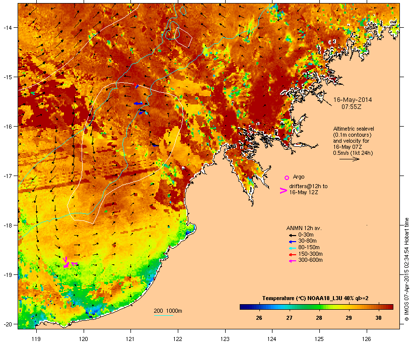
Task: Click the small white polygon contour near 122°E
Action: 183,37
